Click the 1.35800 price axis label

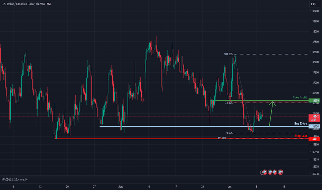click(x=314, y=145)
